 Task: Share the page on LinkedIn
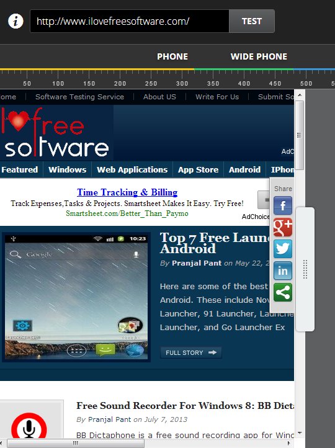(x=283, y=271)
